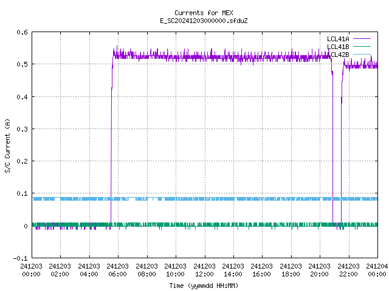Click the 0.6 y-axis tick label

coord(22,32)
